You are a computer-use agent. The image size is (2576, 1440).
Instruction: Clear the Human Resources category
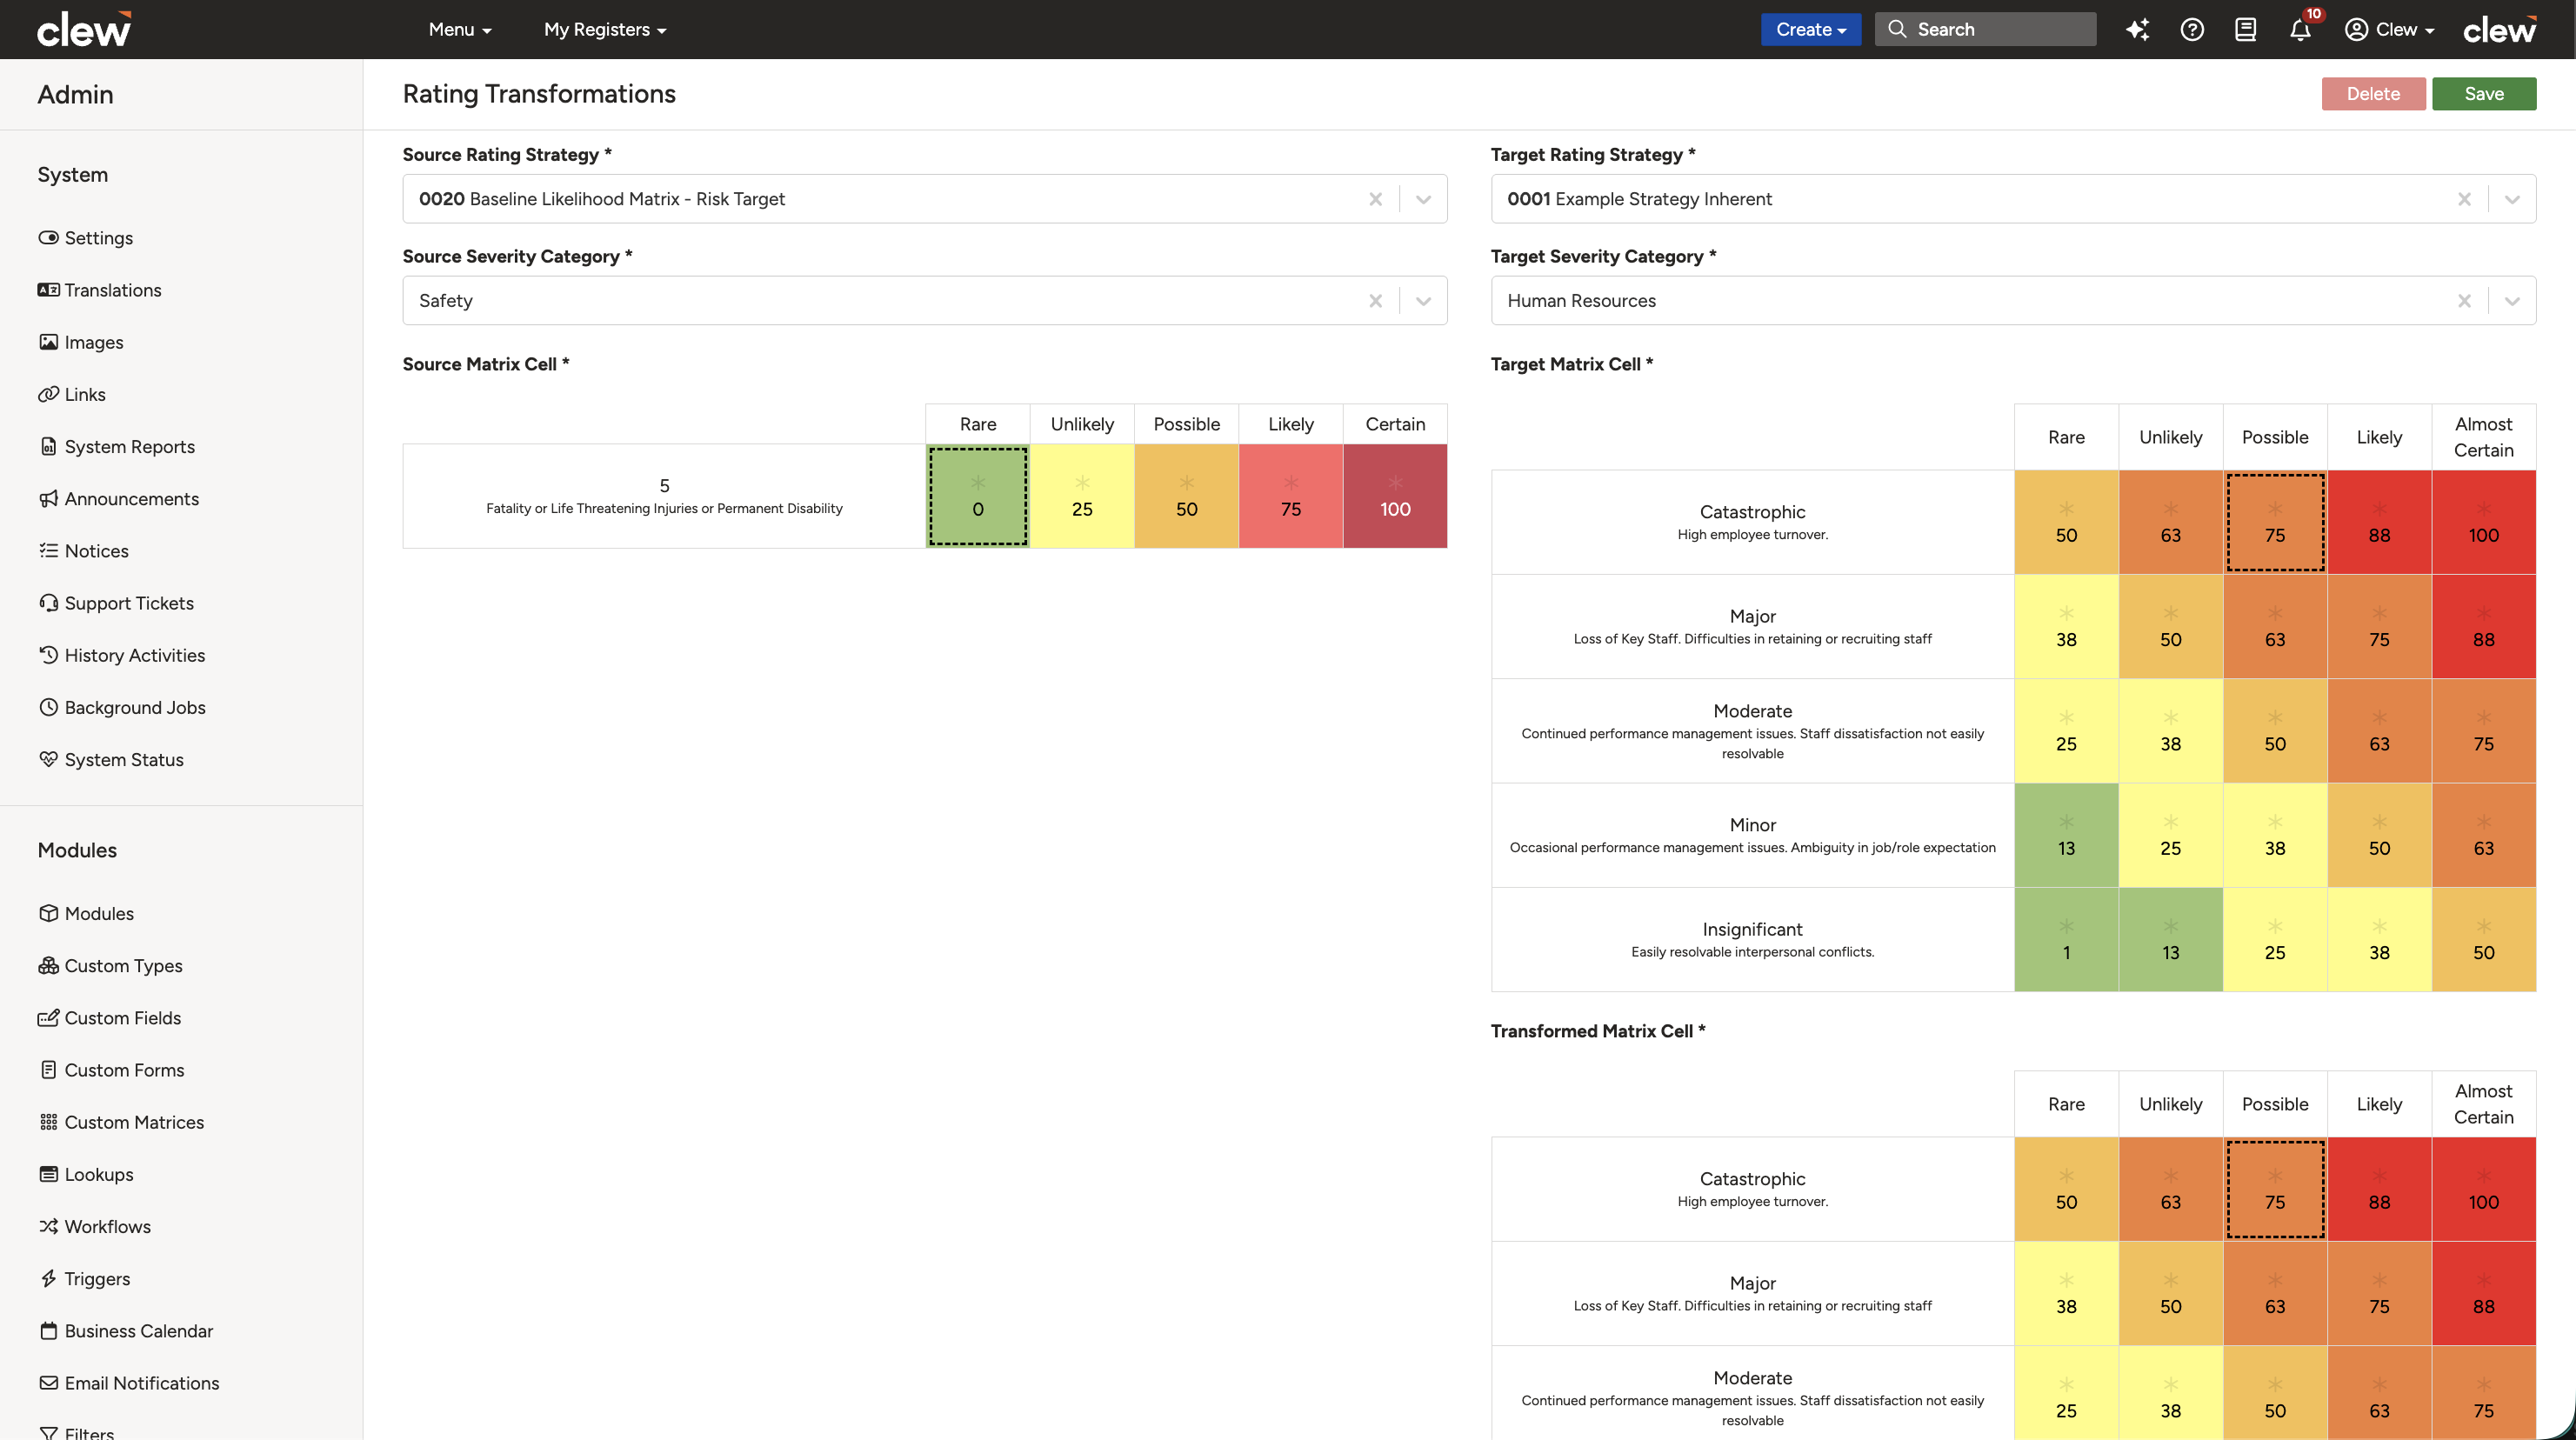point(2463,301)
